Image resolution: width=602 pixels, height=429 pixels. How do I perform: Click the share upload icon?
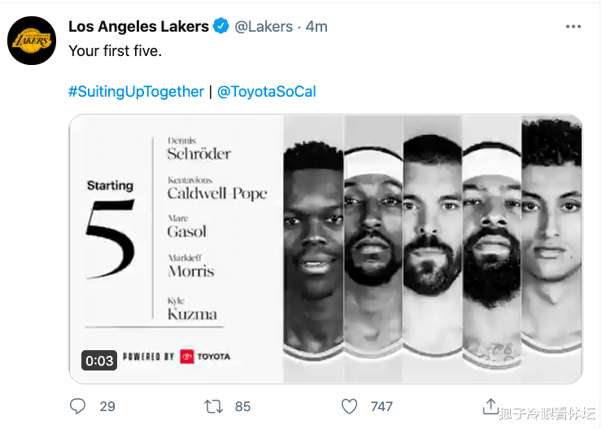coord(491,405)
